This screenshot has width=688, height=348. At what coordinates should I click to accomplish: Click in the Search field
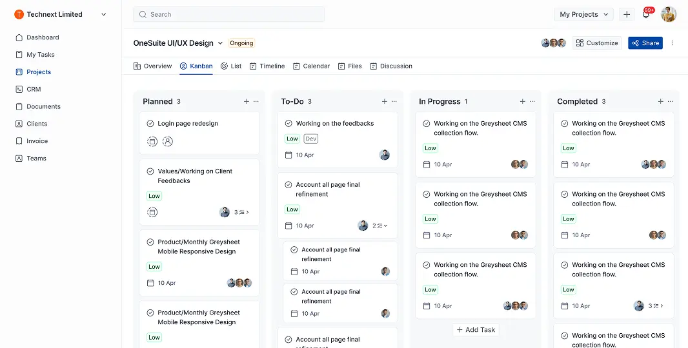pos(228,14)
